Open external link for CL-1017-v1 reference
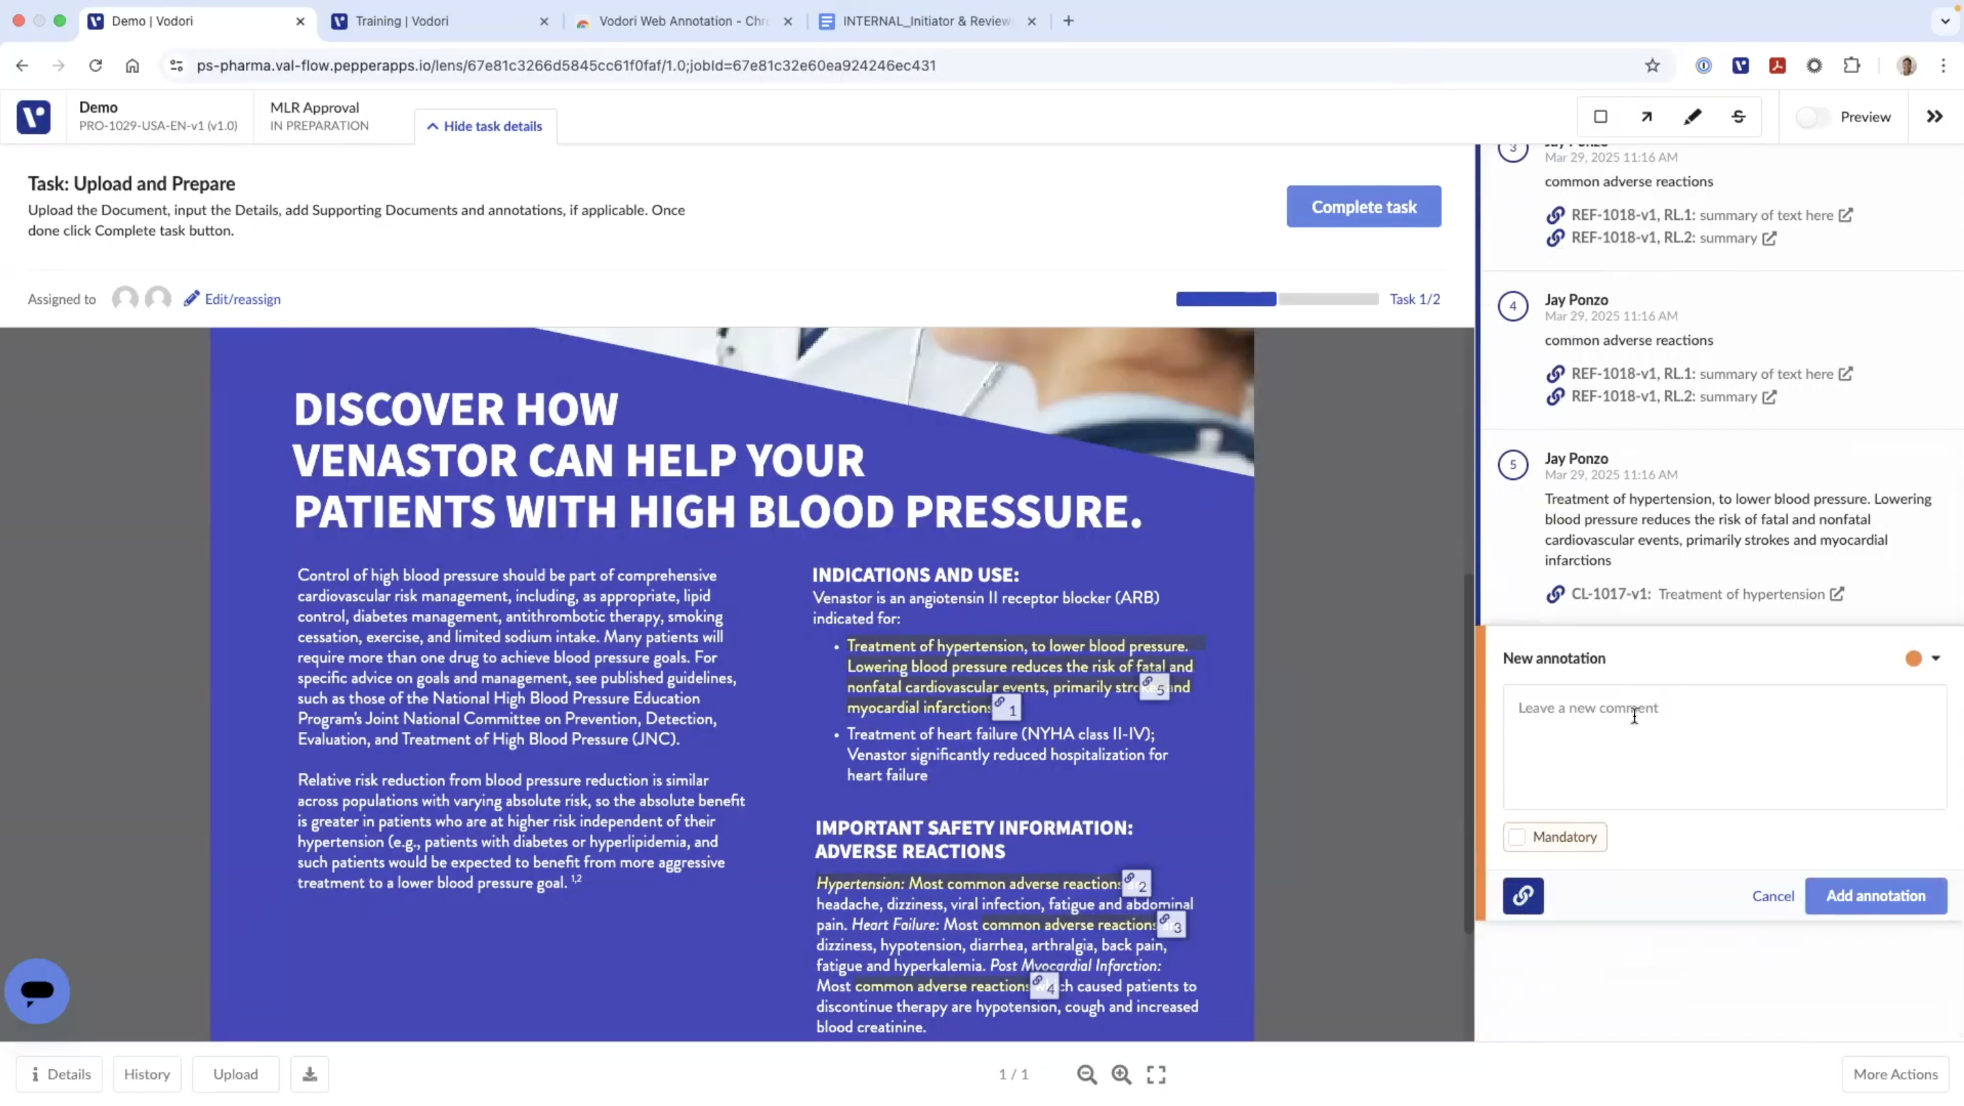Screen dimensions: 1964x1106 pos(1837,594)
